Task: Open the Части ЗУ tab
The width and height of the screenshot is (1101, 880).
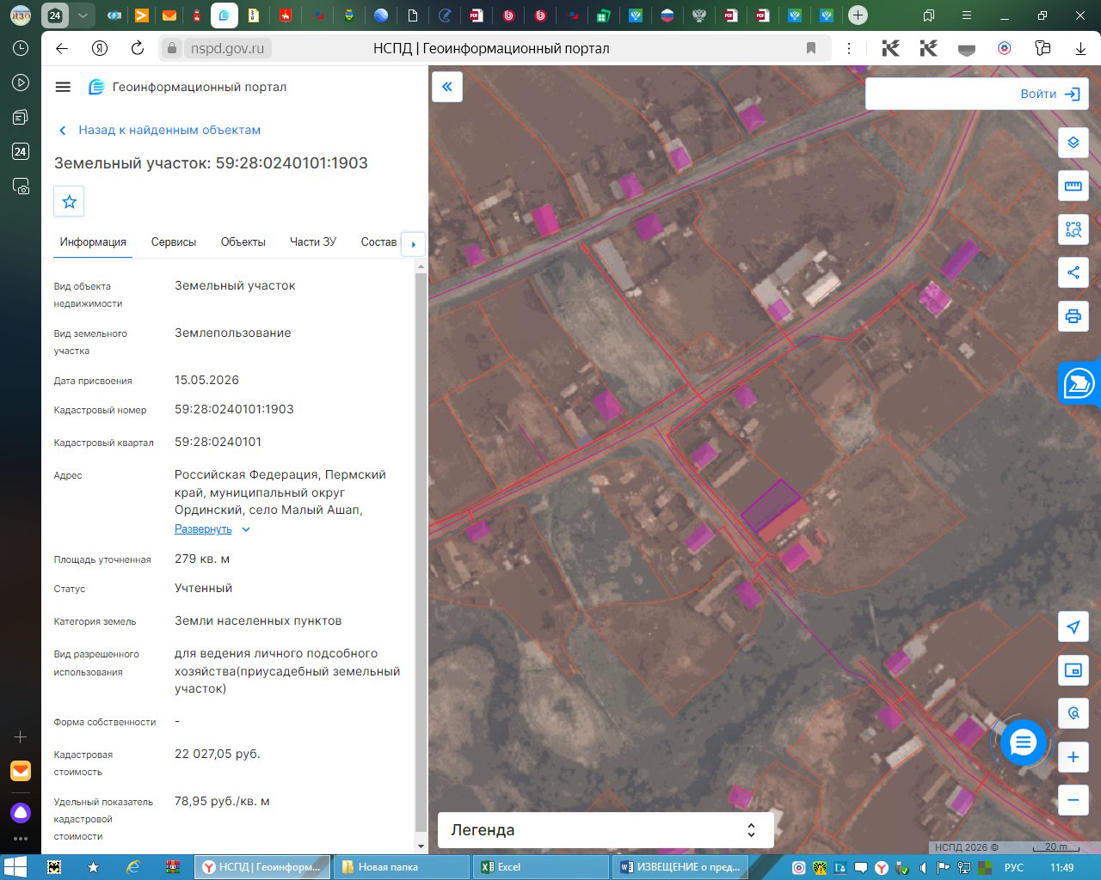Action: click(x=313, y=242)
